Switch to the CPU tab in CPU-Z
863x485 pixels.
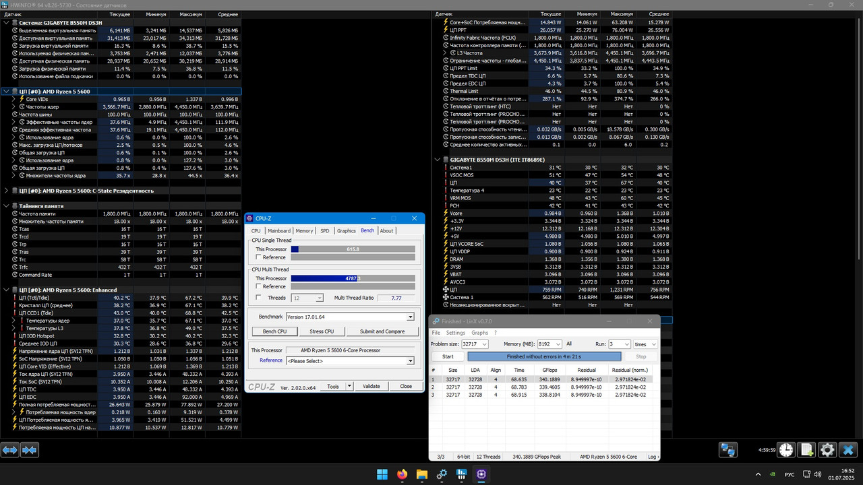[256, 230]
